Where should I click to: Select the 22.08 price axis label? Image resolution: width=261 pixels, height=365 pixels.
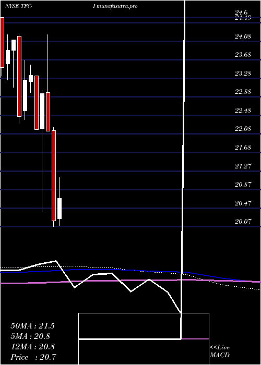(243, 129)
